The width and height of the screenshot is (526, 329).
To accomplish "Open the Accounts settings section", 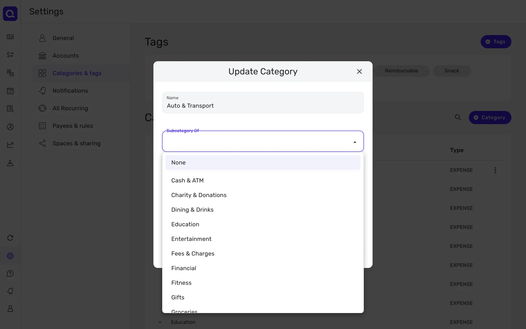I will pos(65,56).
